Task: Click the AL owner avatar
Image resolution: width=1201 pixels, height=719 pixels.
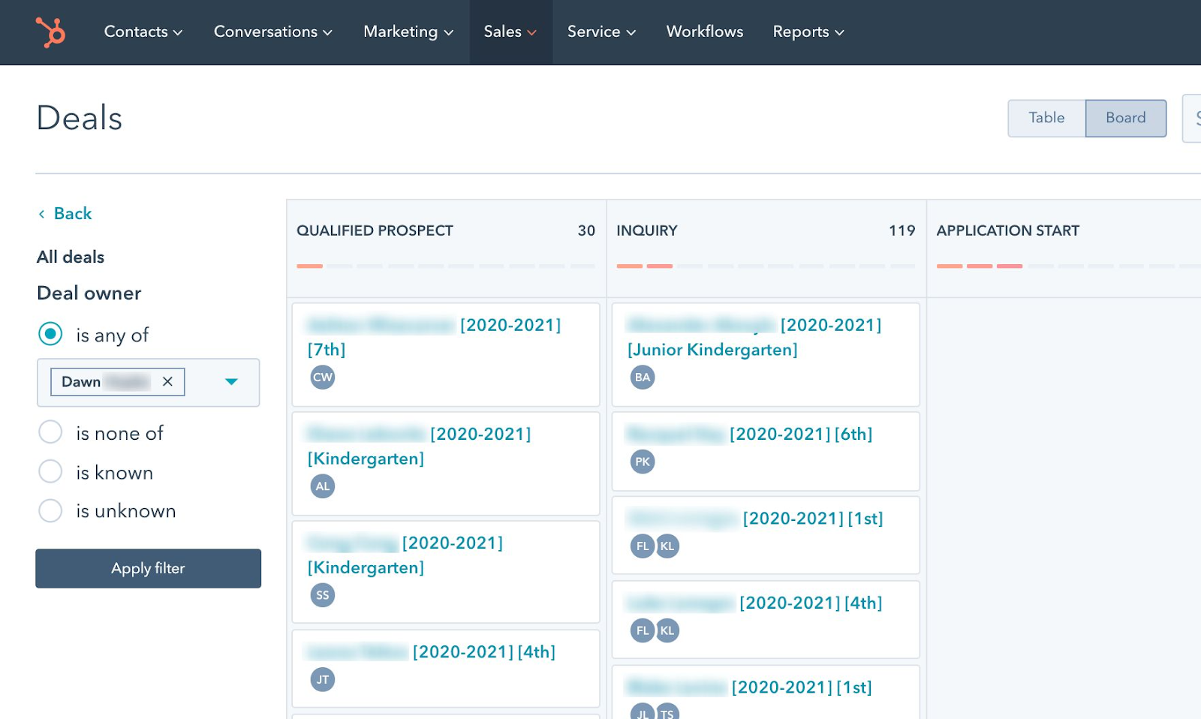Action: point(323,486)
